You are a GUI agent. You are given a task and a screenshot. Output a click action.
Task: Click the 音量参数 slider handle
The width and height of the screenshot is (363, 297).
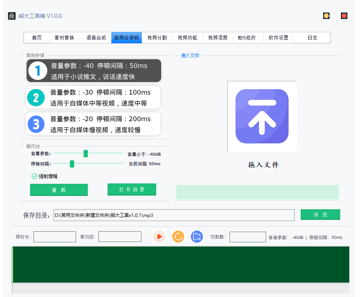(86, 153)
